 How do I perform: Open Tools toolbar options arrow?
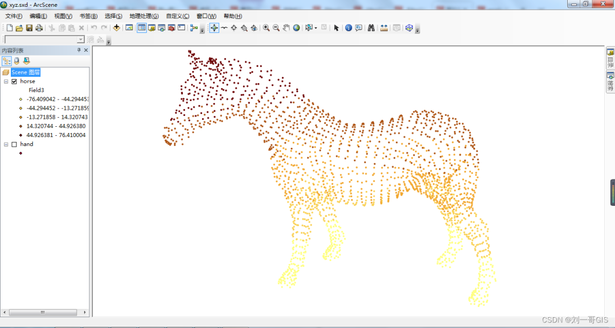click(418, 30)
